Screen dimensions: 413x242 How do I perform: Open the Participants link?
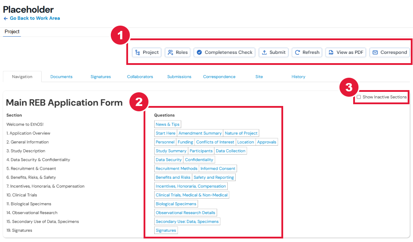tap(201, 151)
